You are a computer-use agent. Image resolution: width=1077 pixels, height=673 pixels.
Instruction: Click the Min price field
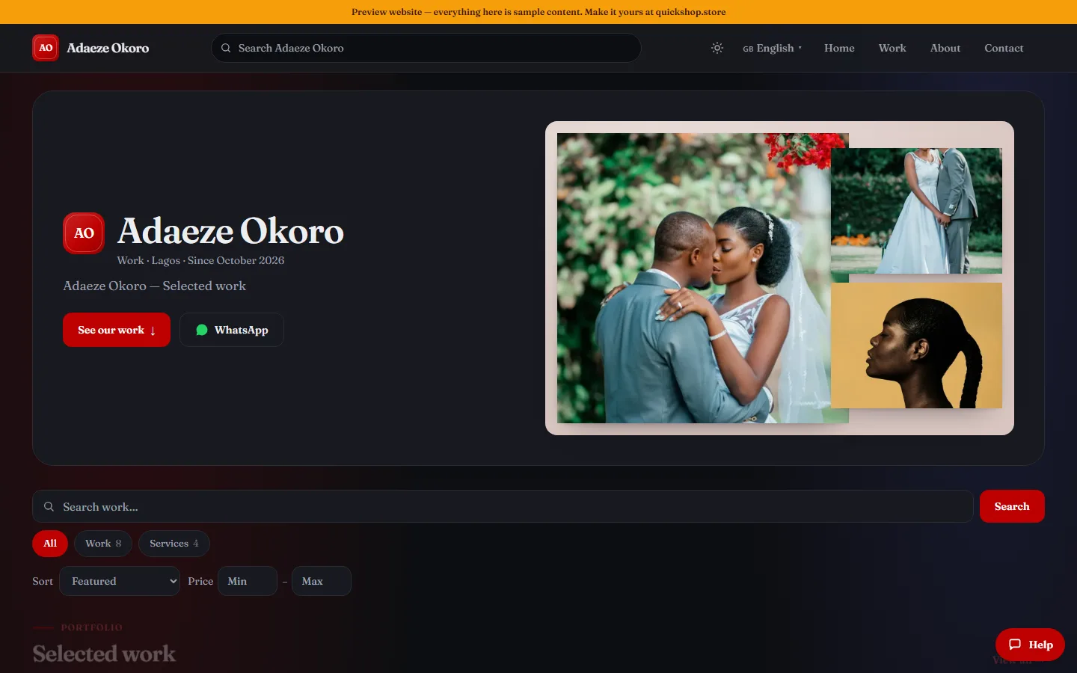point(248,581)
